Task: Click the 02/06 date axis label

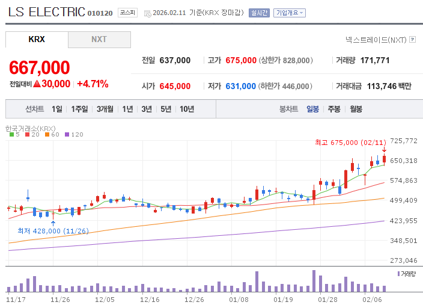Action: pos(372,300)
